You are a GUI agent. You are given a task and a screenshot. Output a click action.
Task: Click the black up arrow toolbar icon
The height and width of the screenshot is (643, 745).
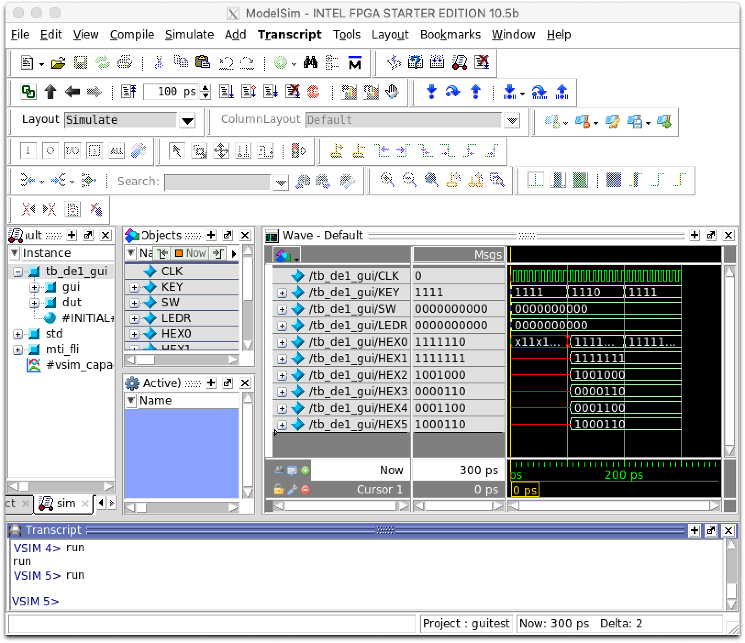(x=50, y=92)
